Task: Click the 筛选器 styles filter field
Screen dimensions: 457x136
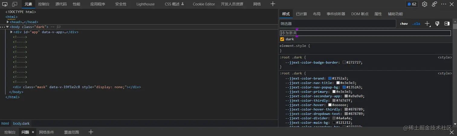Action: 337,23
